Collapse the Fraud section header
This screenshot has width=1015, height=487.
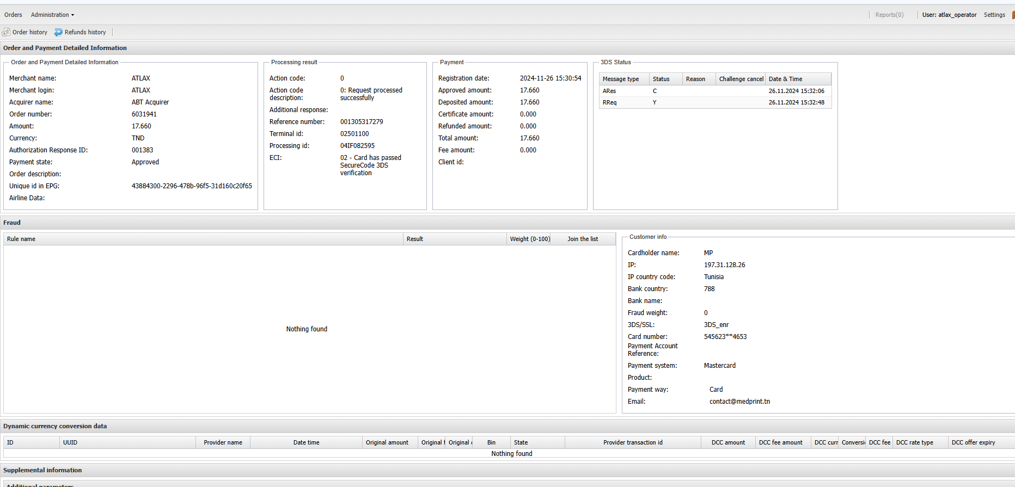pyautogui.click(x=12, y=223)
